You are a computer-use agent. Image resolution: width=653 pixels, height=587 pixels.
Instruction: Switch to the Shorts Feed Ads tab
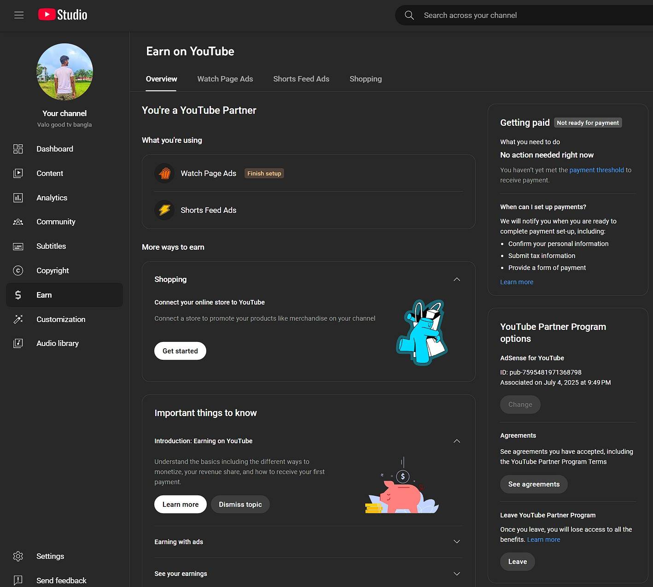point(301,79)
